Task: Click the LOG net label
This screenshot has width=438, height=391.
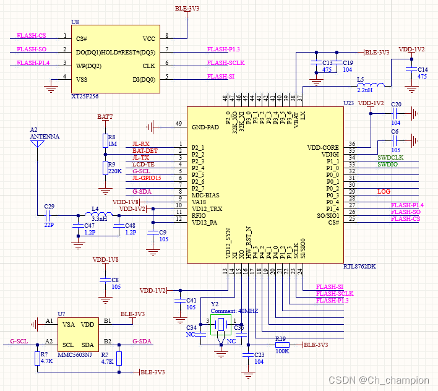Action: 384,192
